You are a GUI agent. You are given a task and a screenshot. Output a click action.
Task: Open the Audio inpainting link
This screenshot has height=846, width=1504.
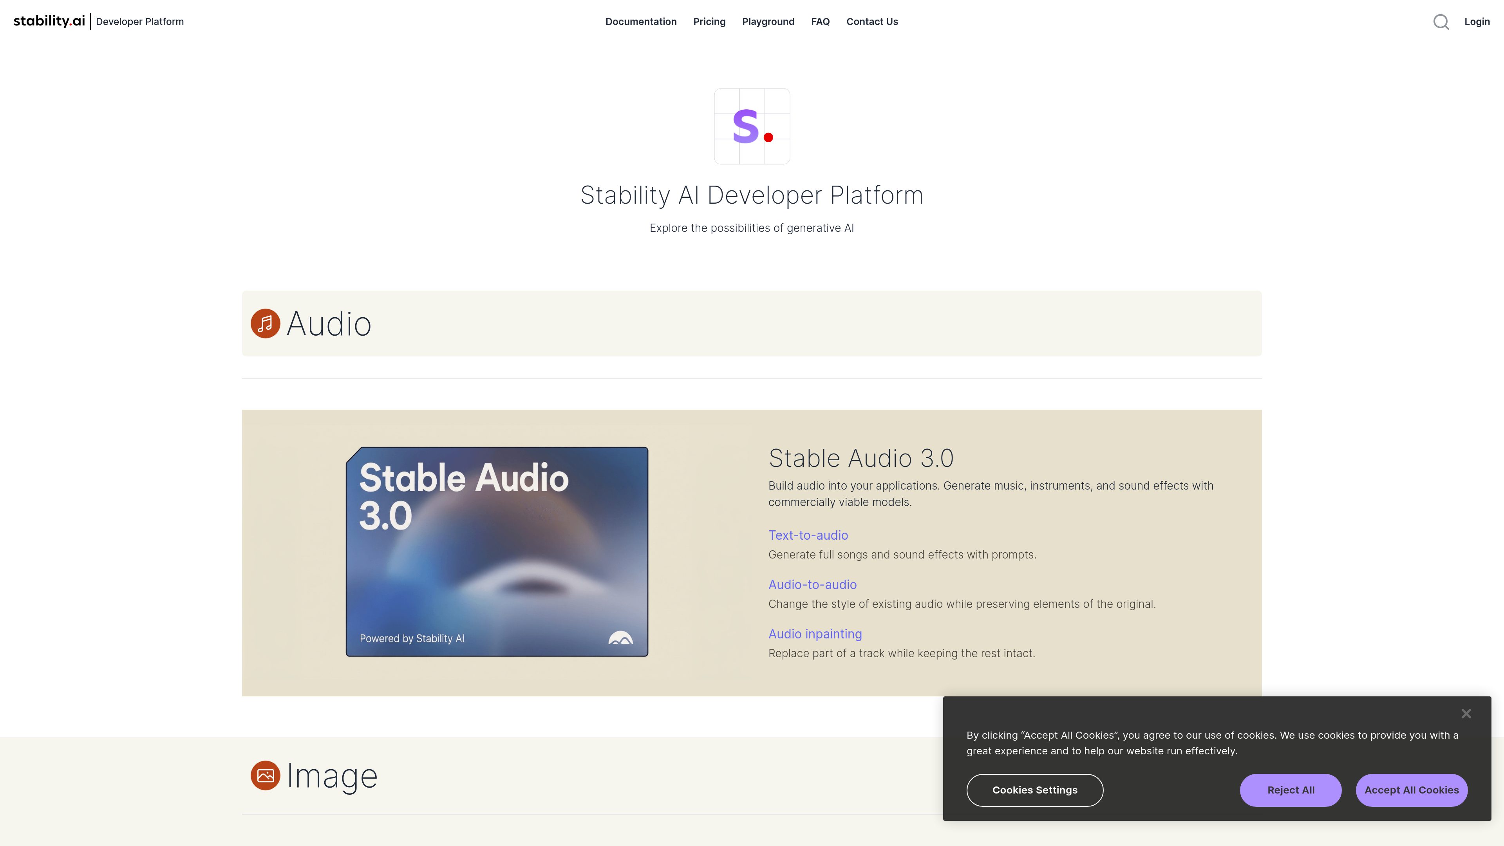pos(815,633)
